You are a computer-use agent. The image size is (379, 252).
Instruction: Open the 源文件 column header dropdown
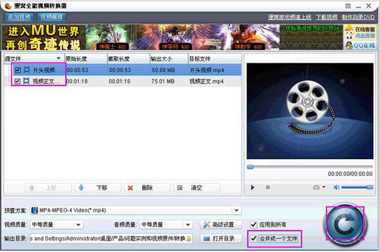tap(59, 59)
